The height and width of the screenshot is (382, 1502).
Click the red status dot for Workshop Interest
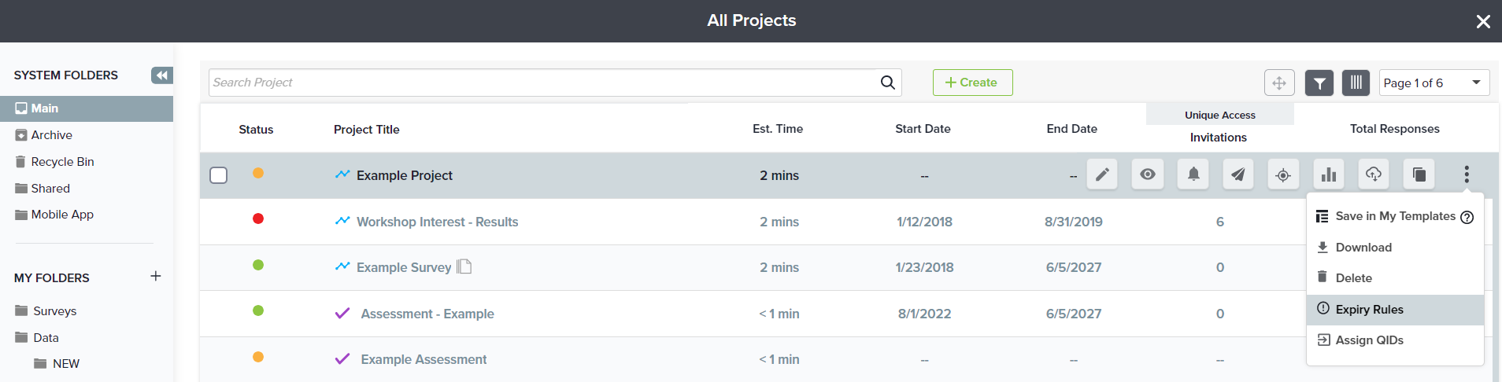tap(258, 219)
